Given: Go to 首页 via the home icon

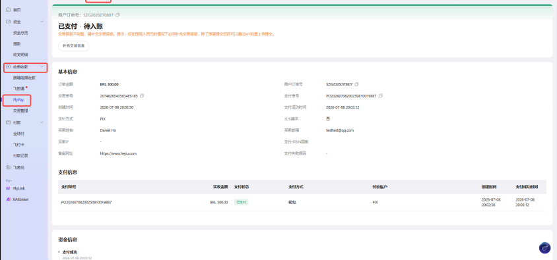Looking at the screenshot, I should click(9, 10).
